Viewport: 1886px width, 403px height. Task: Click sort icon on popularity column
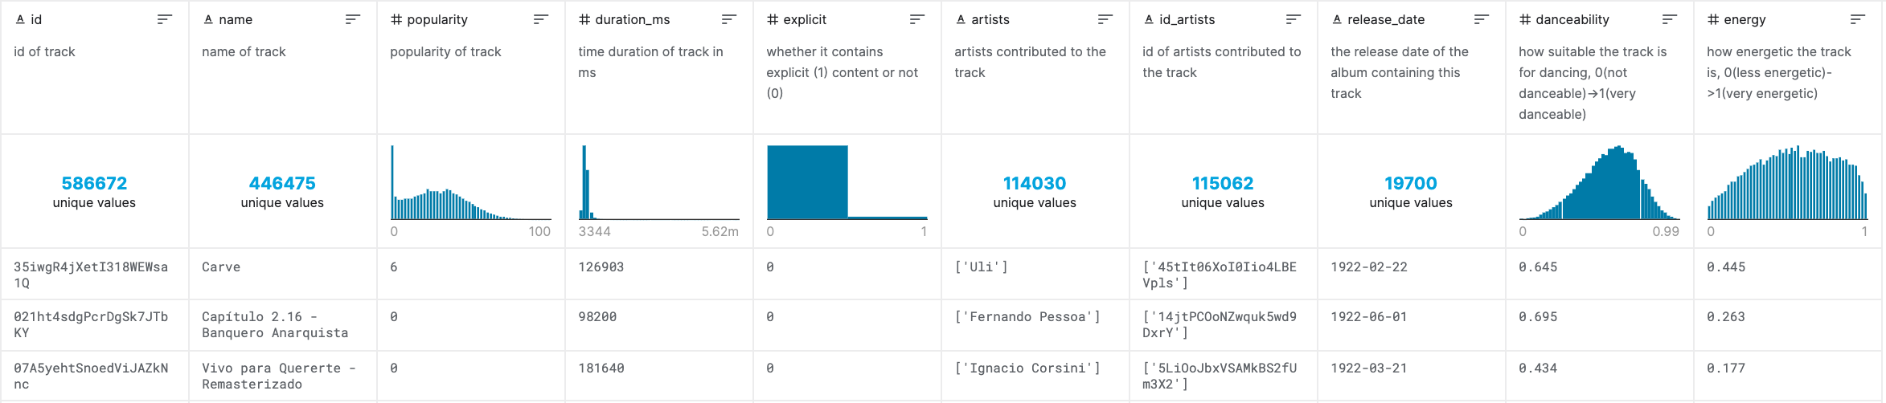[541, 19]
